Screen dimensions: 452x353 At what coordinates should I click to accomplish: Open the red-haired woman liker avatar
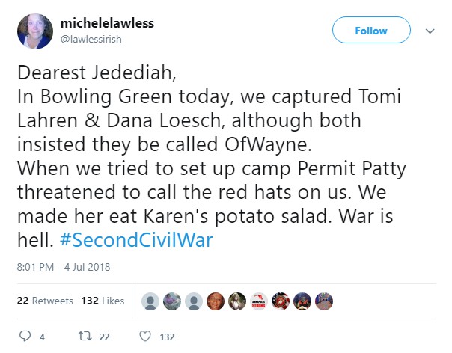point(216,301)
